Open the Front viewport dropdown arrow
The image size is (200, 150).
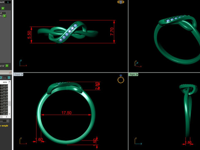click(22, 75)
